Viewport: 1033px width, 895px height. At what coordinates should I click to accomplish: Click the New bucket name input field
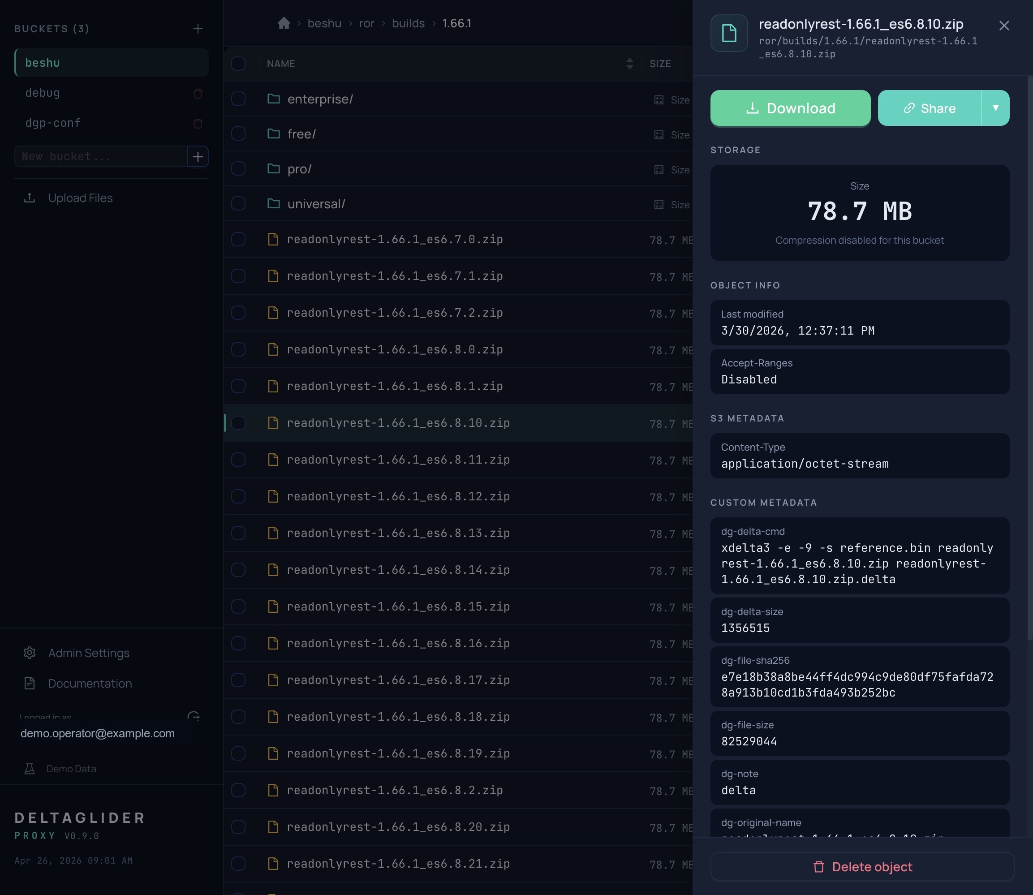pos(101,157)
